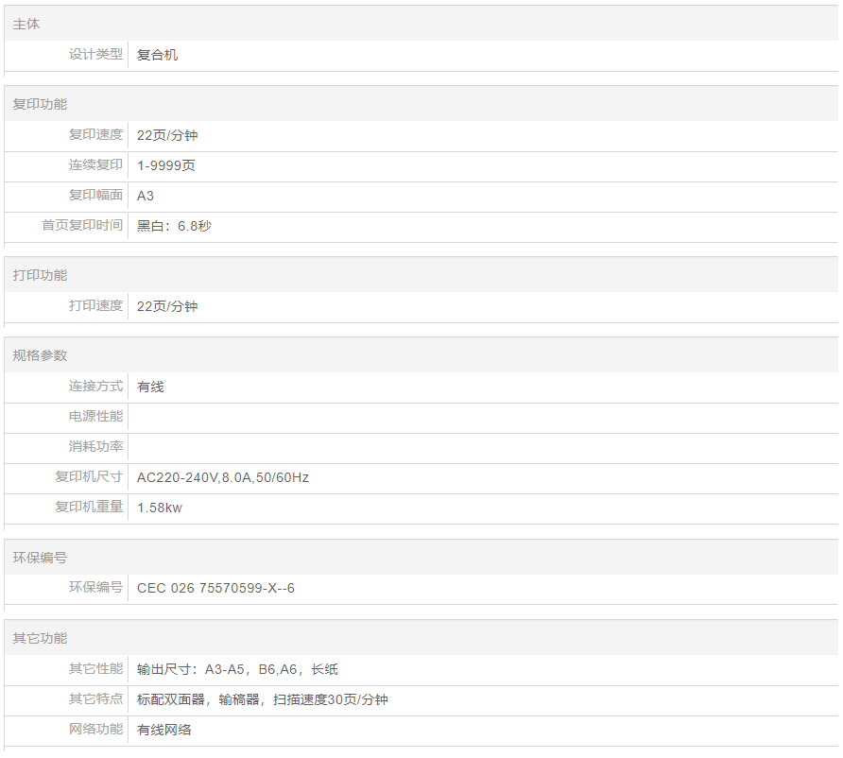
Task: Click the A3 copy size value
Action: coord(146,196)
